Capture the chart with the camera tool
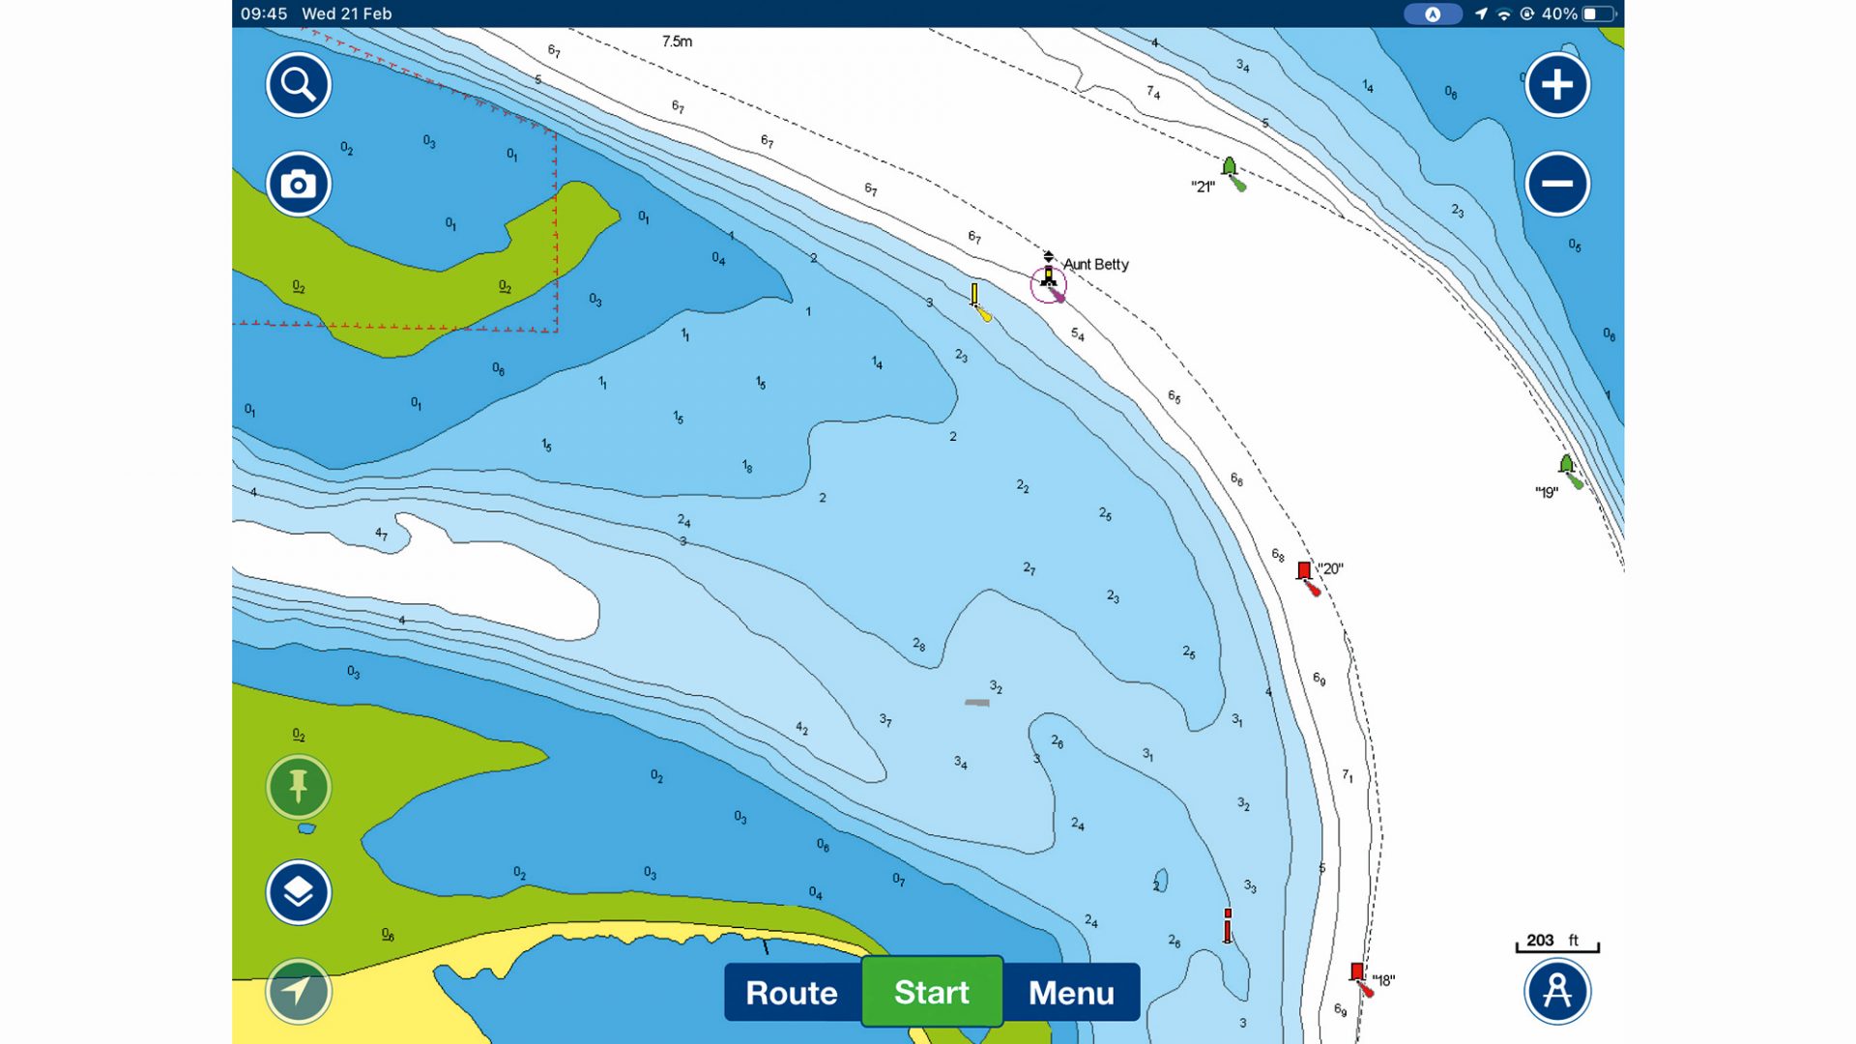Image resolution: width=1856 pixels, height=1044 pixels. coord(298,184)
